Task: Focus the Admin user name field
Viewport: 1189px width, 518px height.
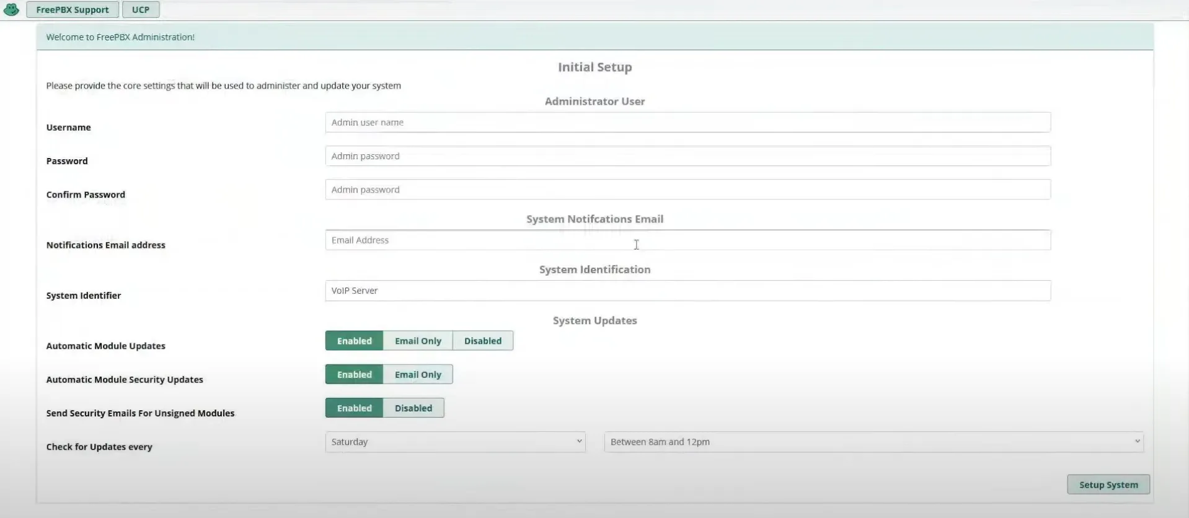Action: 687,122
